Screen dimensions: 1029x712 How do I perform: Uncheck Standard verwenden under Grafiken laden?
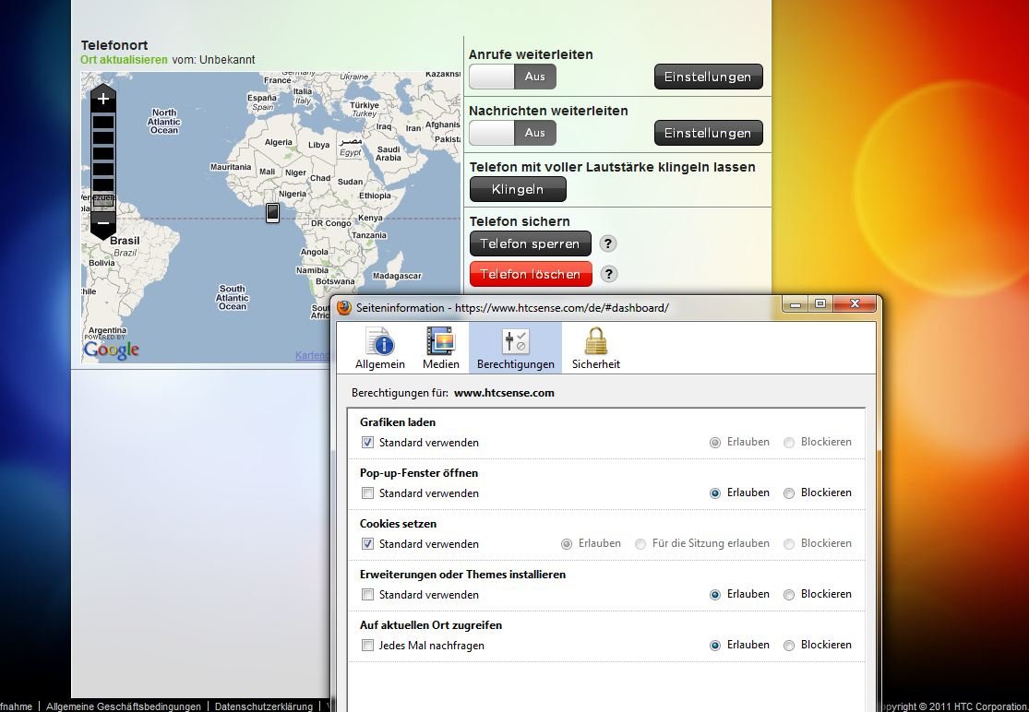[367, 443]
